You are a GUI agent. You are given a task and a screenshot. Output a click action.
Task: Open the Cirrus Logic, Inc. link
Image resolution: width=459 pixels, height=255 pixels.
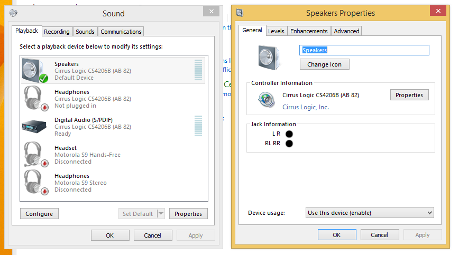(x=306, y=107)
